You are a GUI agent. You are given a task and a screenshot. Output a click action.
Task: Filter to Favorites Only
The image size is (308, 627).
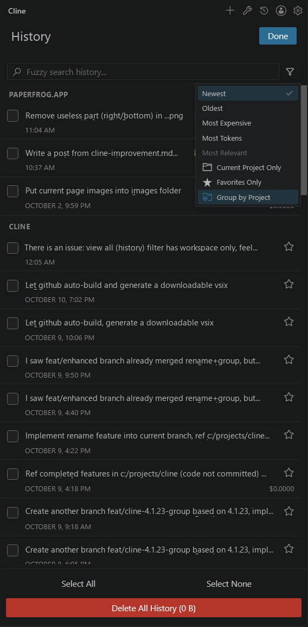coord(248,183)
